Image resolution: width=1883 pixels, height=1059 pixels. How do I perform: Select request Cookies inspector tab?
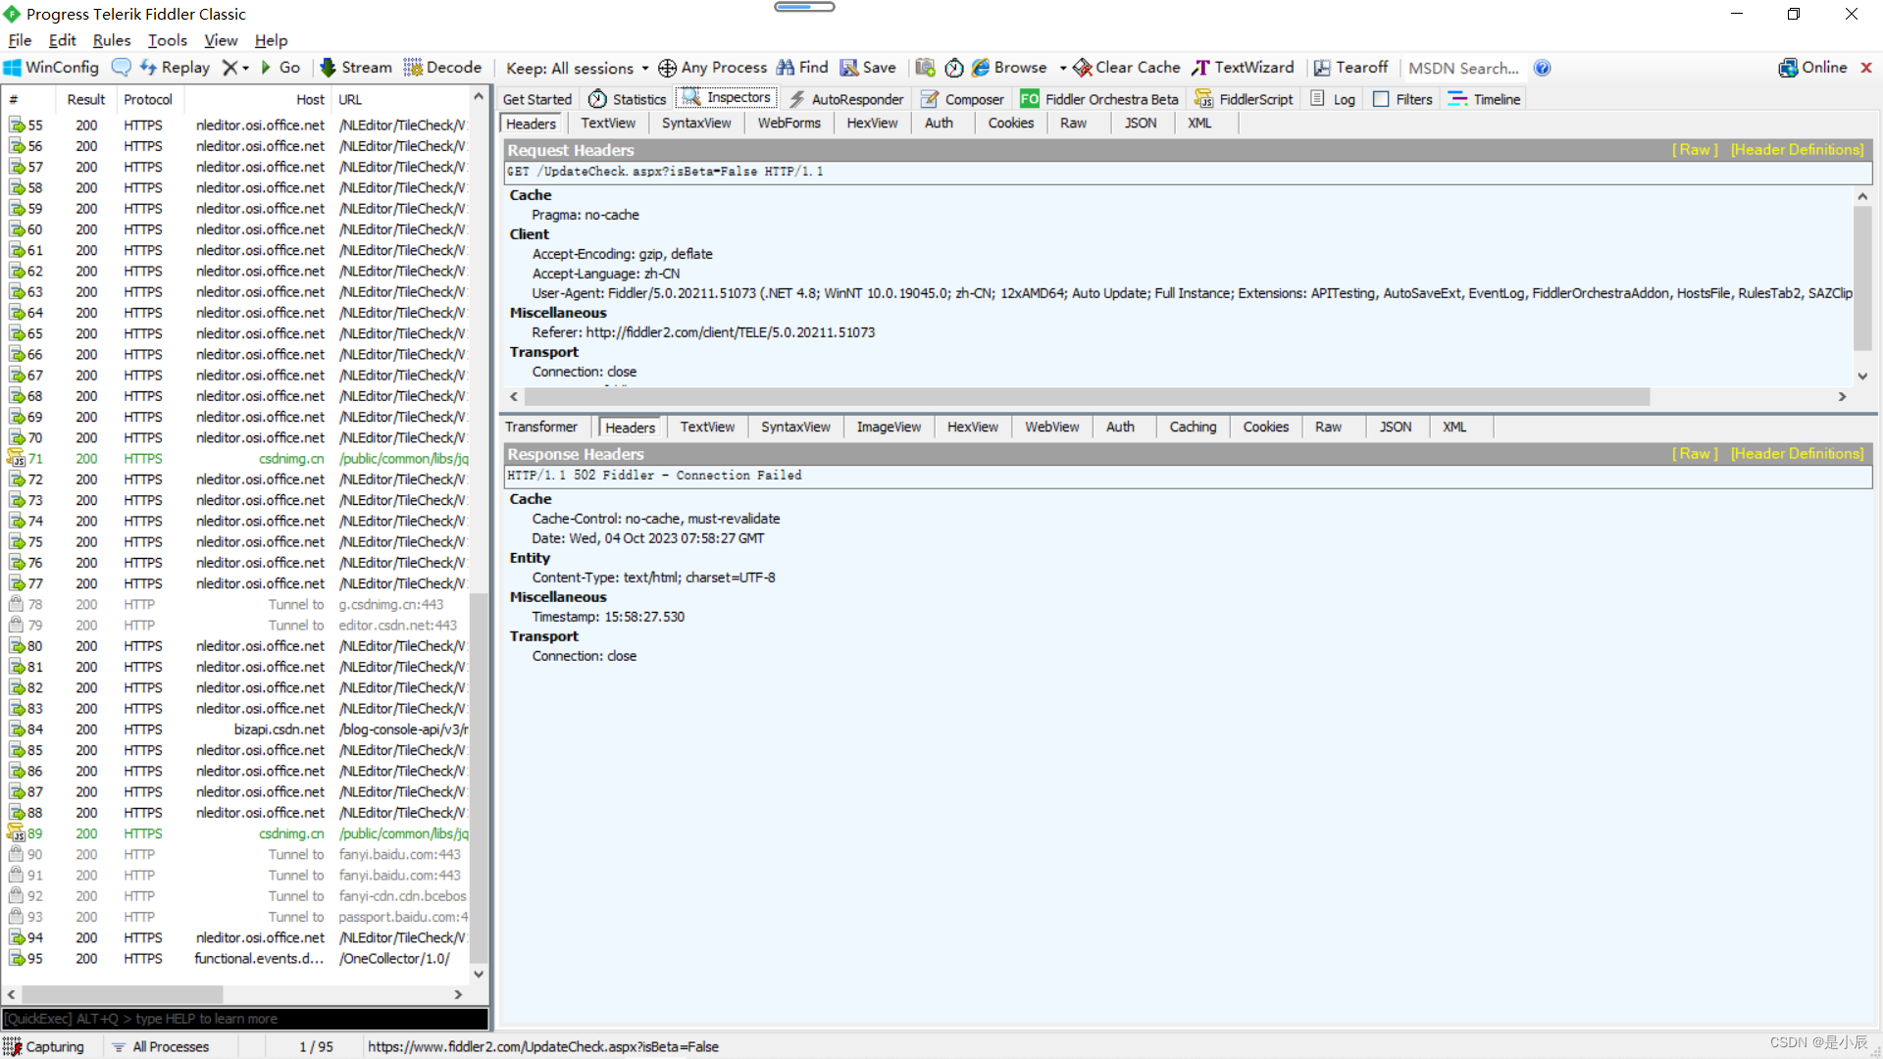tap(1010, 123)
